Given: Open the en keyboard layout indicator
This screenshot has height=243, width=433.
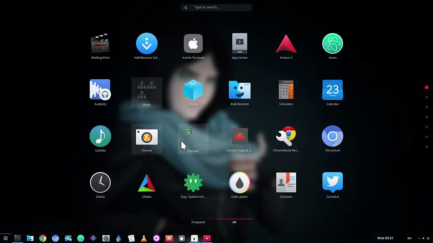Looking at the screenshot, I should [409, 238].
